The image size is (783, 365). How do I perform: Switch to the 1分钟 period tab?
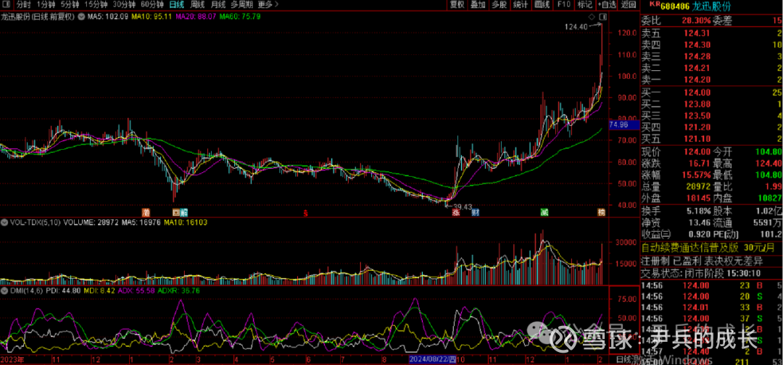pyautogui.click(x=45, y=5)
